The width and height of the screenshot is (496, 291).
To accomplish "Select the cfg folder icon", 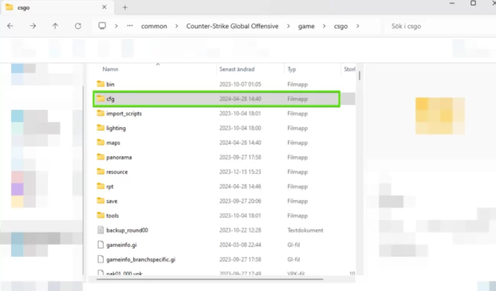I will [x=100, y=98].
